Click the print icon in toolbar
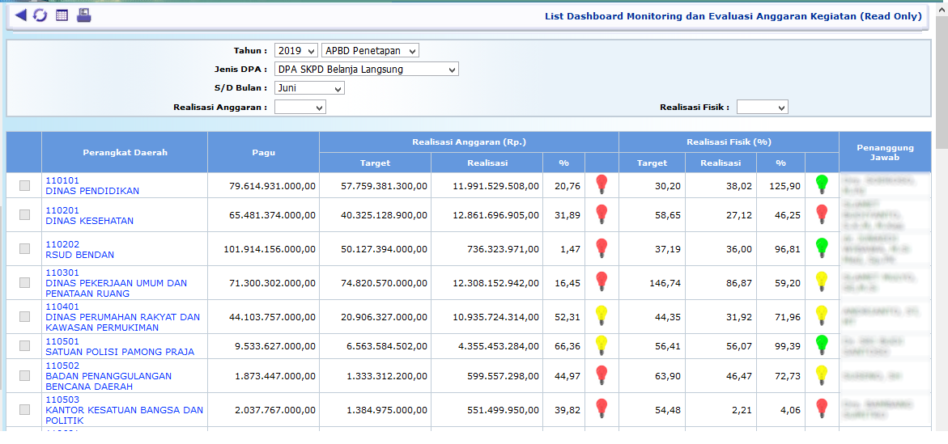The height and width of the screenshot is (444, 948). tap(84, 15)
